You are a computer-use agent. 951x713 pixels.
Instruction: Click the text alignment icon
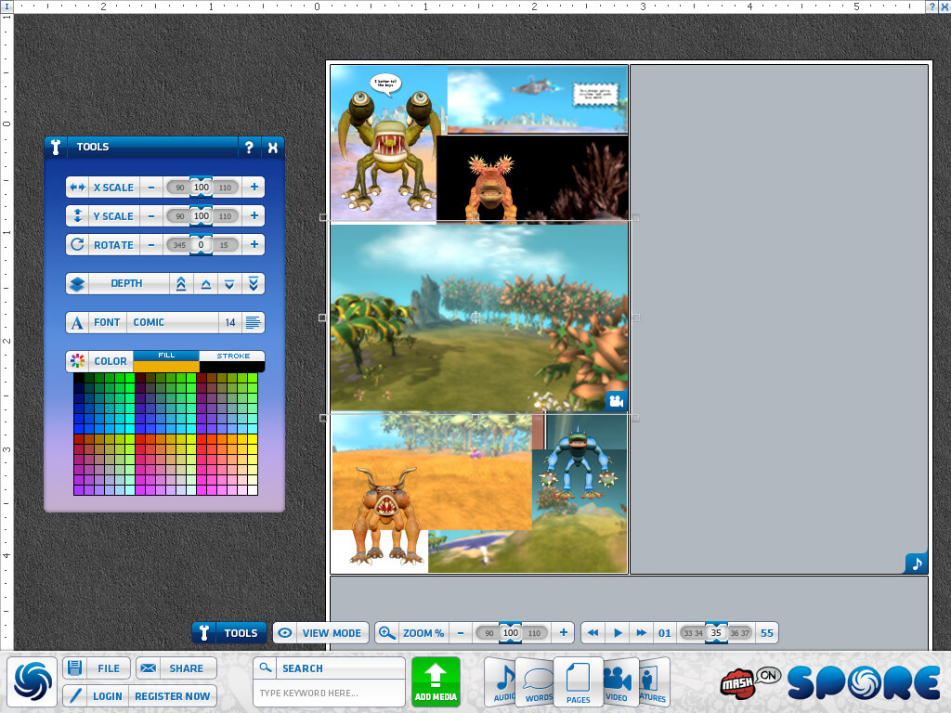[x=253, y=322]
